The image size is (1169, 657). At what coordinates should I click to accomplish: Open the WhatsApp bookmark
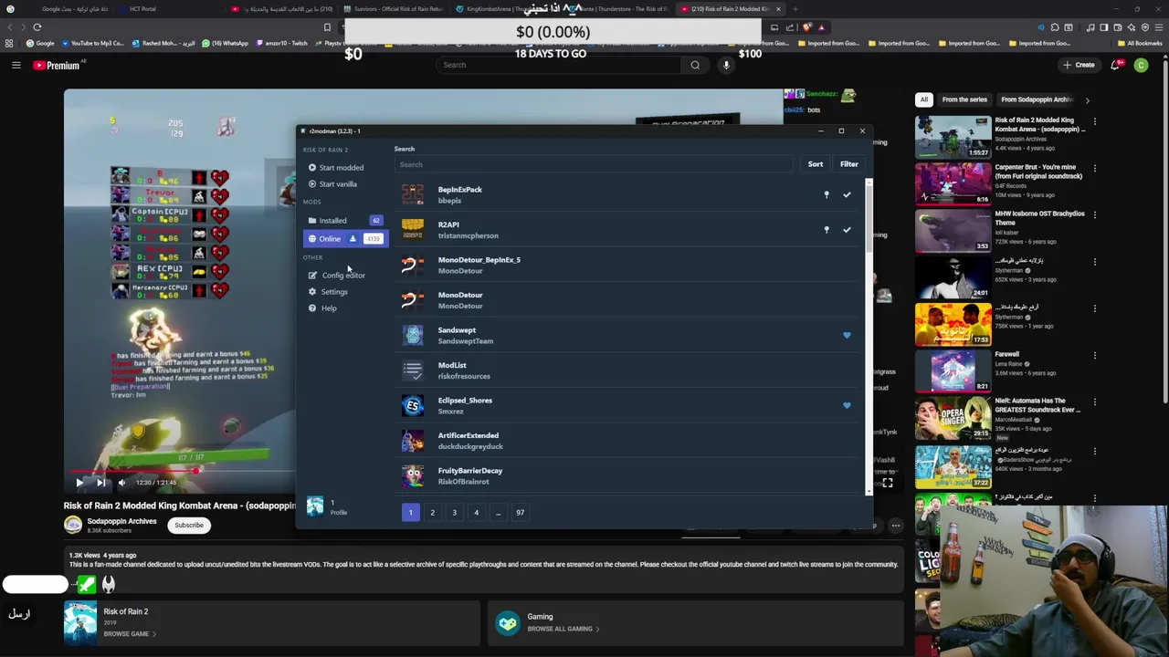[x=225, y=43]
